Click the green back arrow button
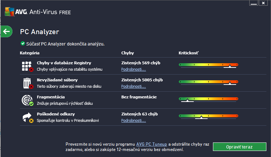271x157 pixels. (6, 32)
